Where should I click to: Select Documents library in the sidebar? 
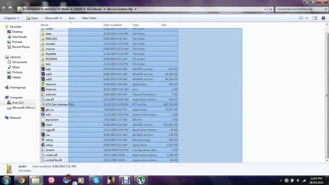(20, 62)
